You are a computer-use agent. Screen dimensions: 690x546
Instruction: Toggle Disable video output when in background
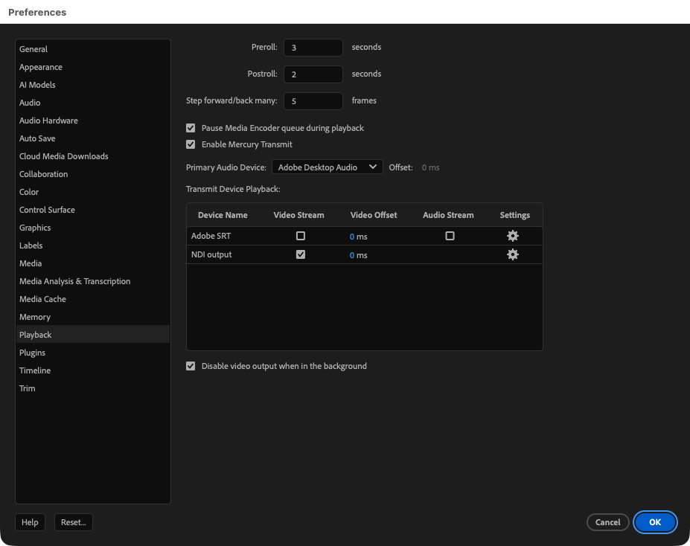click(x=191, y=366)
